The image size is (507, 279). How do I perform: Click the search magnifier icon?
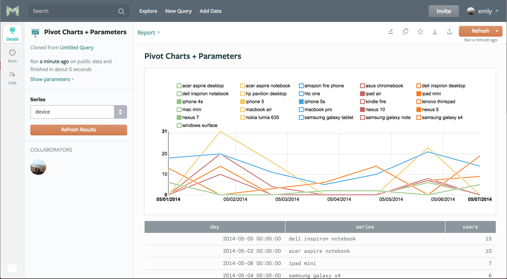pos(121,12)
